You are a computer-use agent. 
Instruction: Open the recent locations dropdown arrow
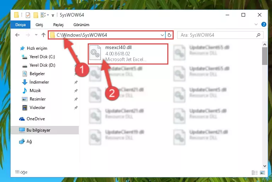[36, 35]
